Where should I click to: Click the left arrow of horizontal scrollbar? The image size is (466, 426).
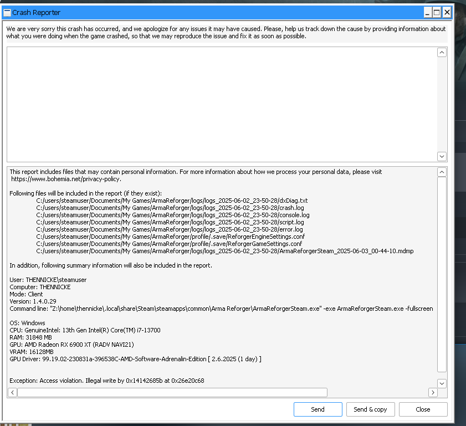pos(12,392)
